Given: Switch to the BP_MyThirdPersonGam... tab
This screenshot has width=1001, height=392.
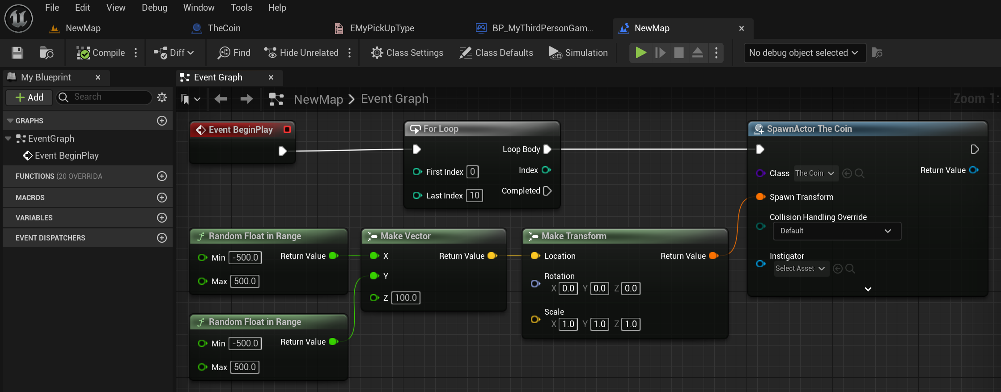Looking at the screenshot, I should click(x=535, y=28).
